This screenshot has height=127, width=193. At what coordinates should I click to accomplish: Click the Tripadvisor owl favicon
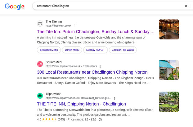40,96
